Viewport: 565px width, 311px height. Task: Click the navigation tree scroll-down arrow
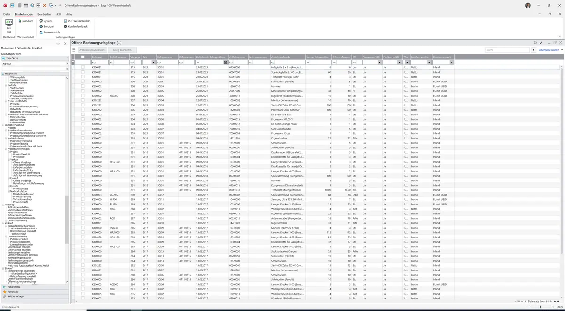pos(67,282)
